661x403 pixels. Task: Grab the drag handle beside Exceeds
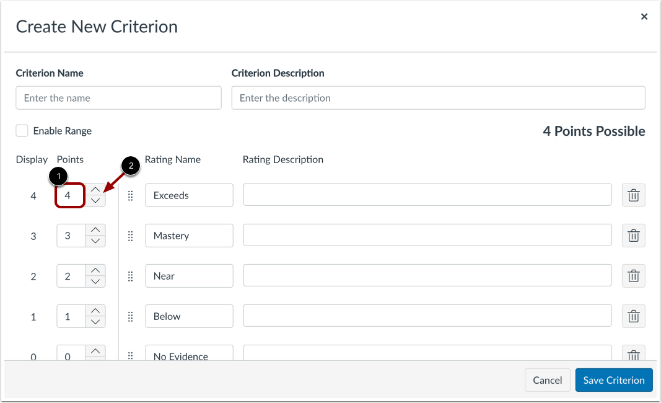pos(130,195)
